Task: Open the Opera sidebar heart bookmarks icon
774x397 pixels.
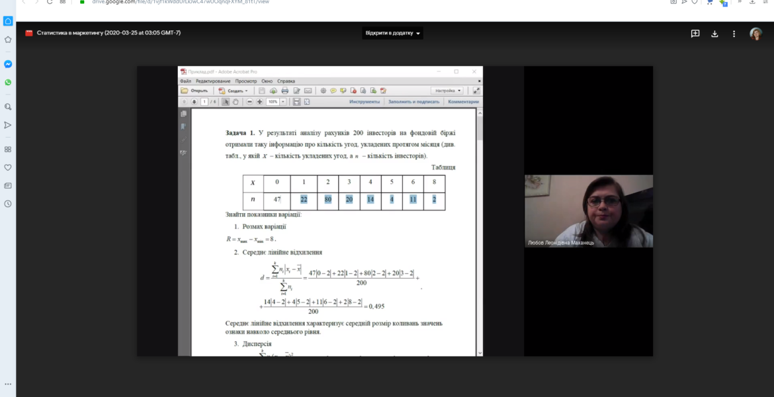Action: [x=8, y=167]
